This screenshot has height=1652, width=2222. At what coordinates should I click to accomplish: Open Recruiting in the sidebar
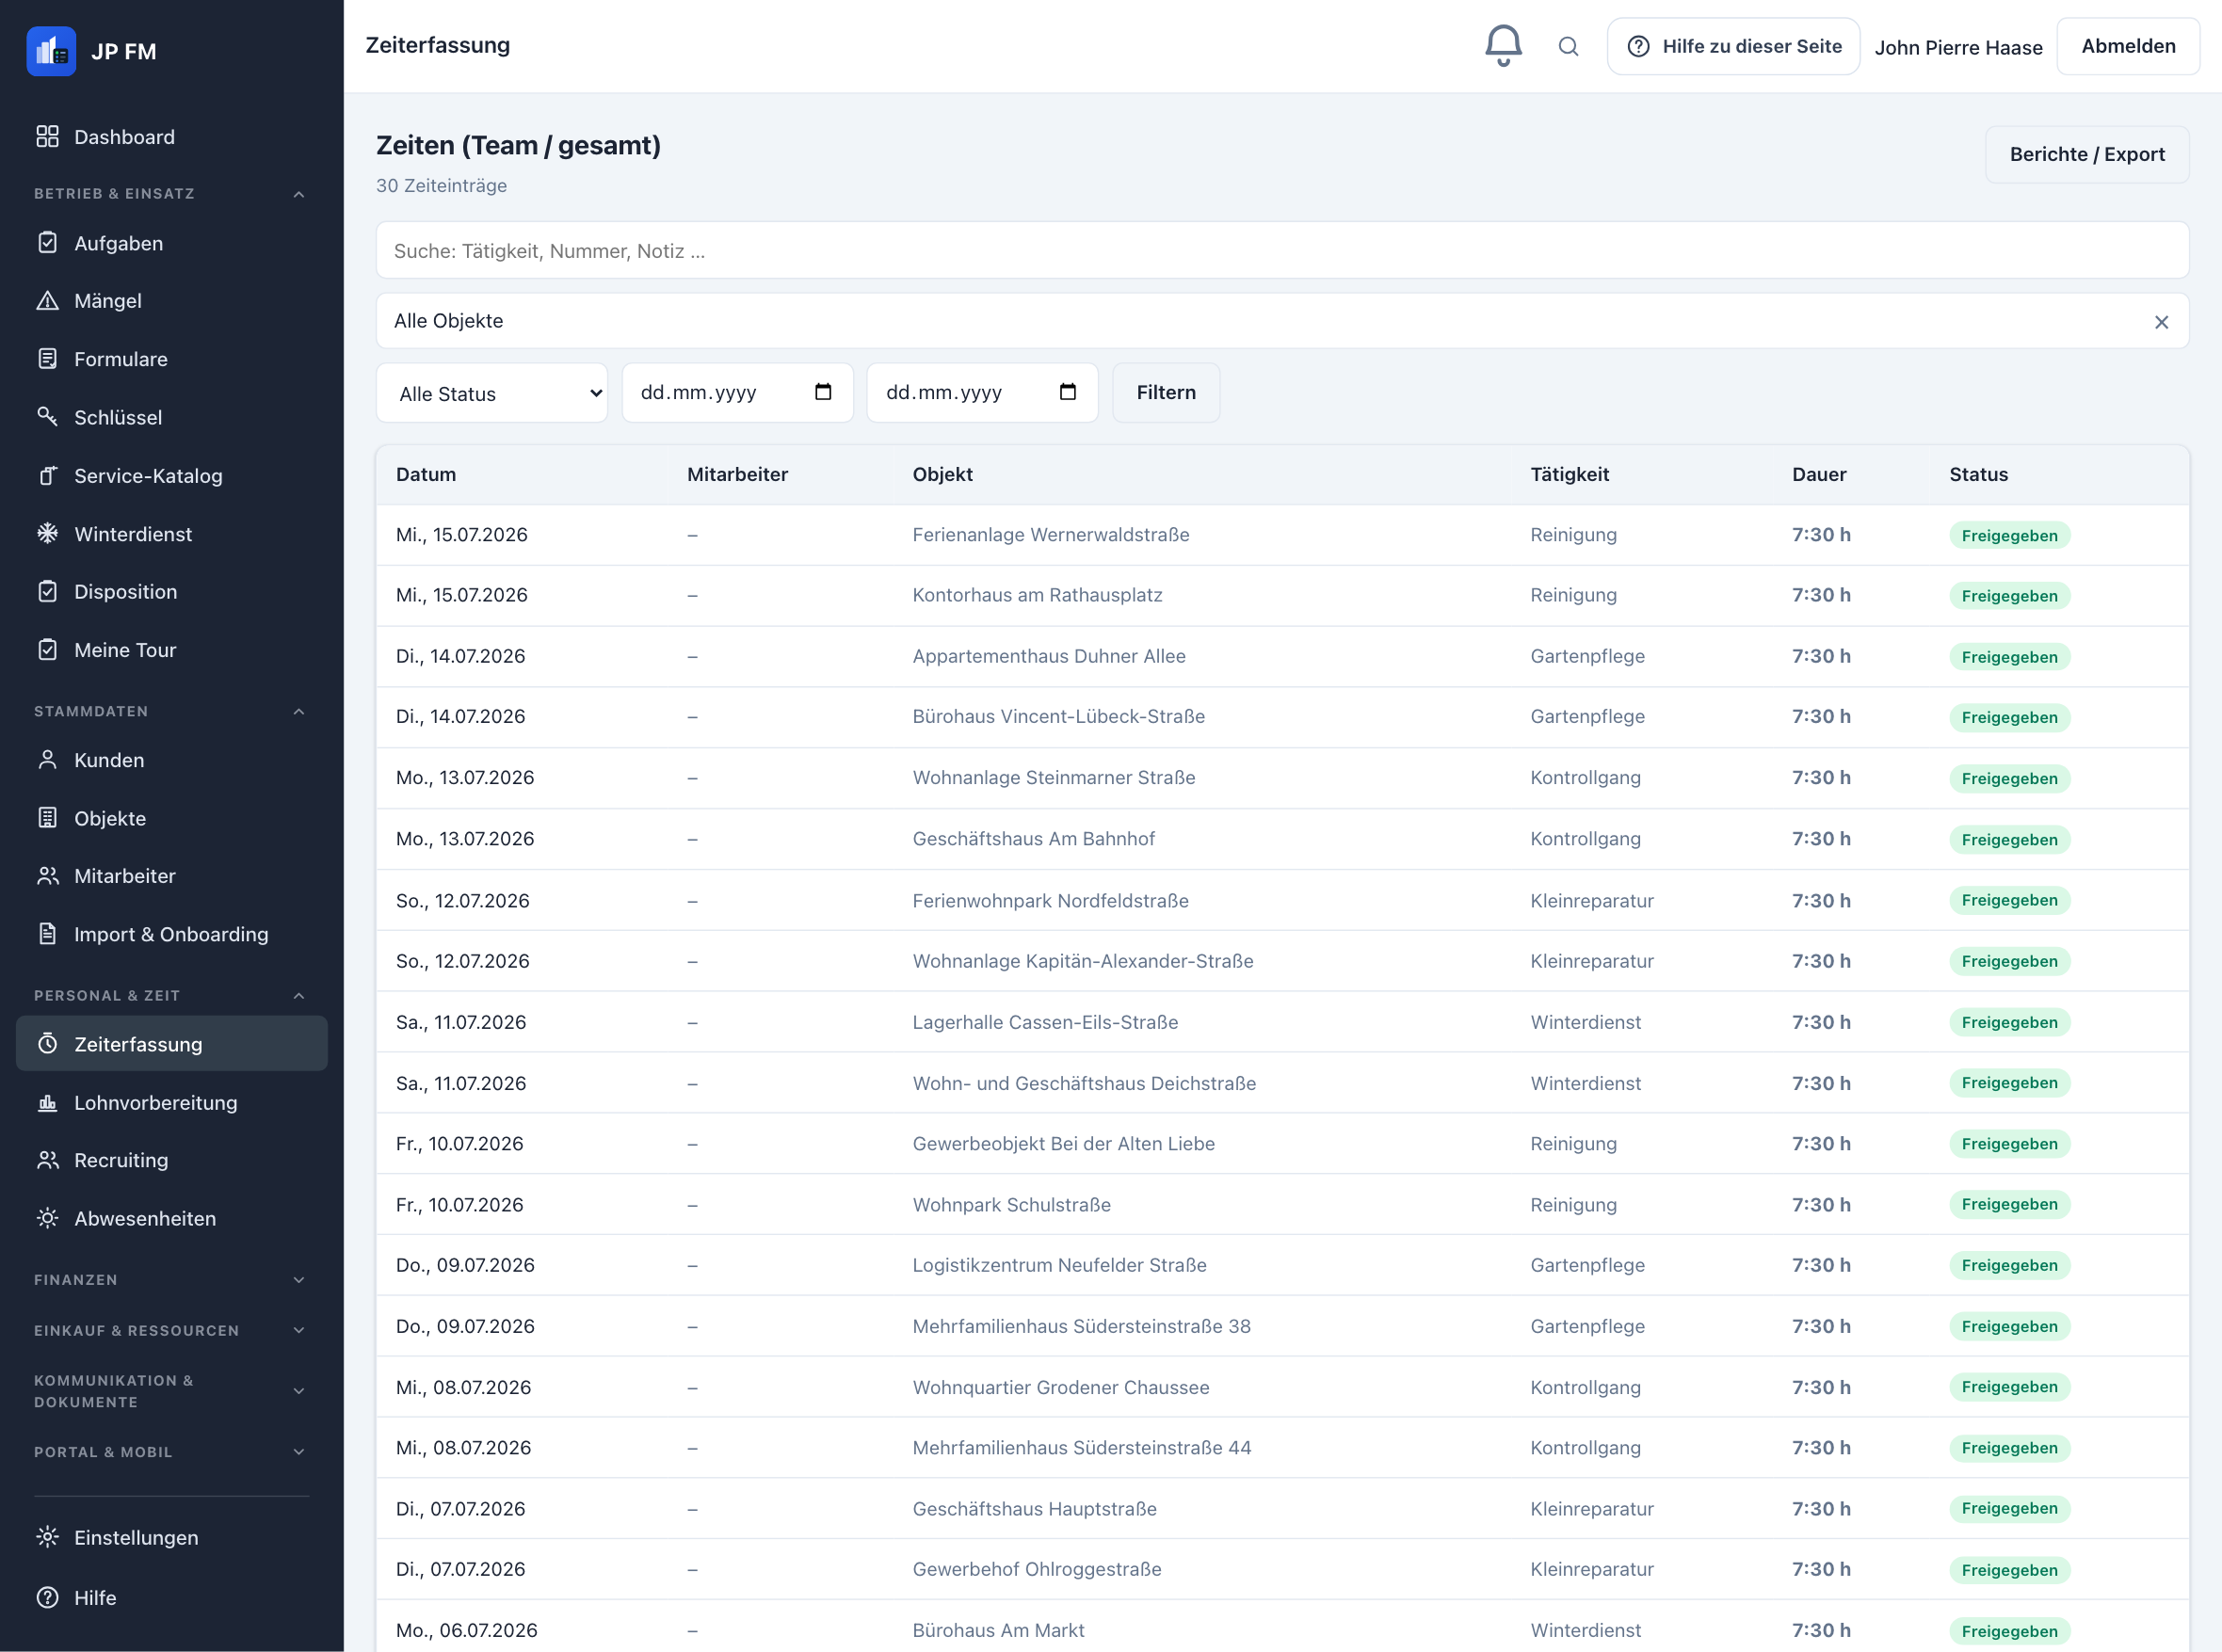tap(172, 1160)
